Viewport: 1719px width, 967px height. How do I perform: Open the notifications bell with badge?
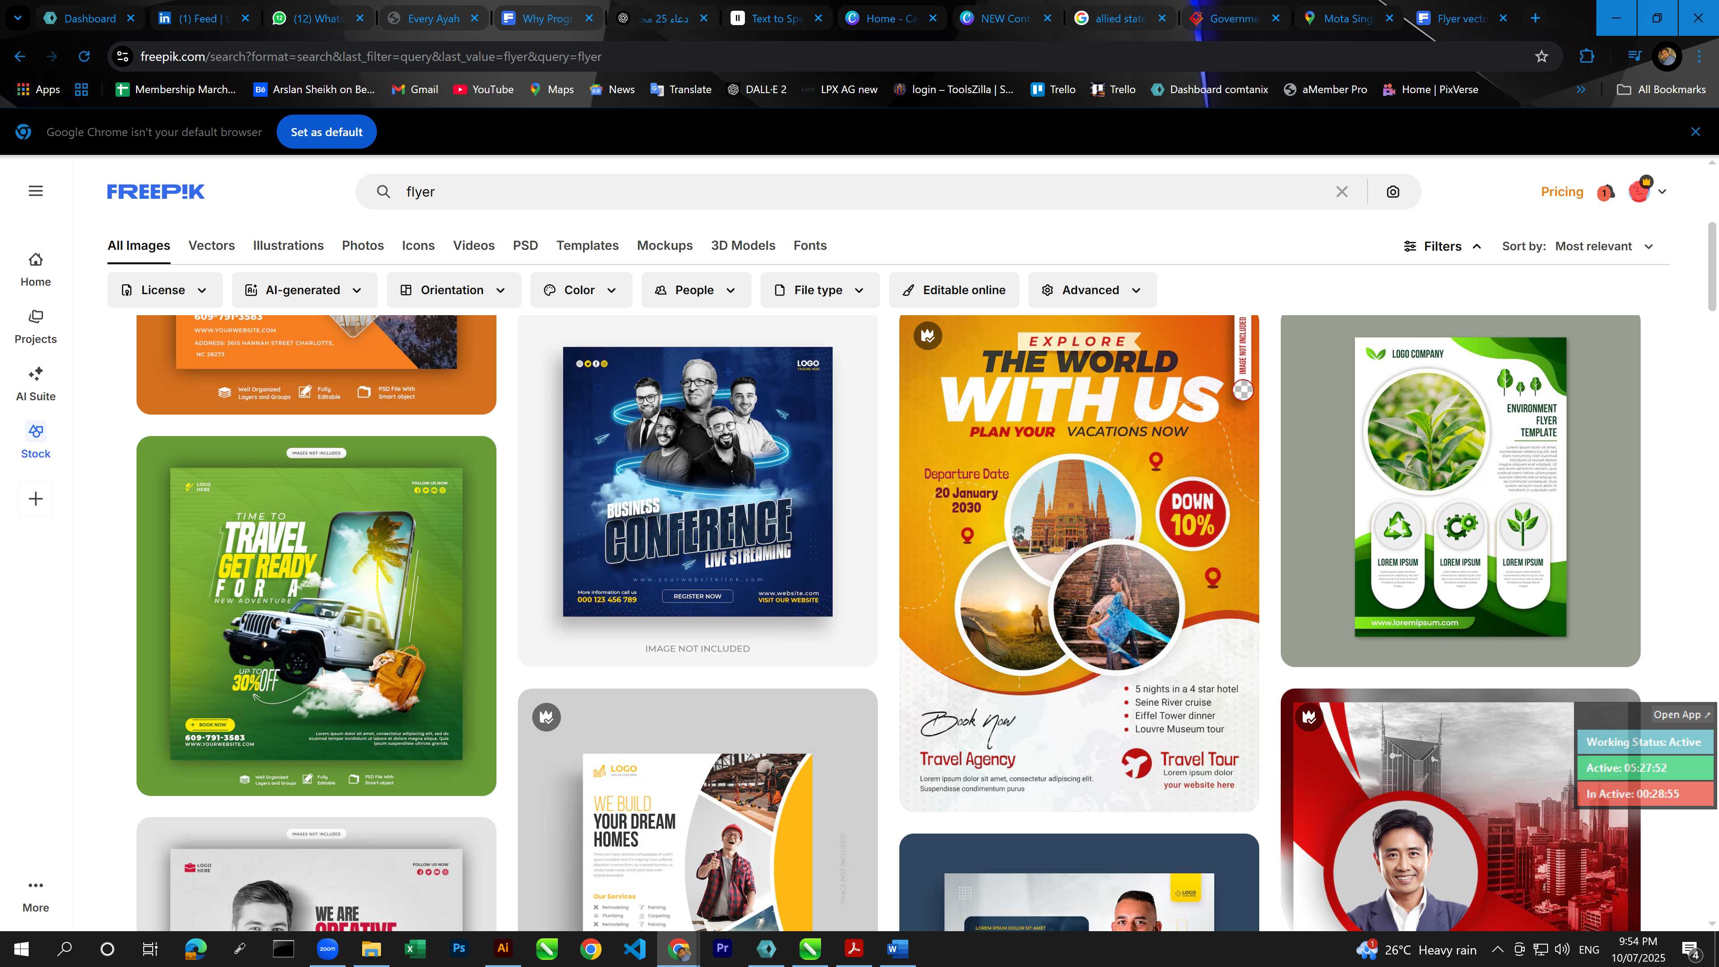click(1606, 192)
